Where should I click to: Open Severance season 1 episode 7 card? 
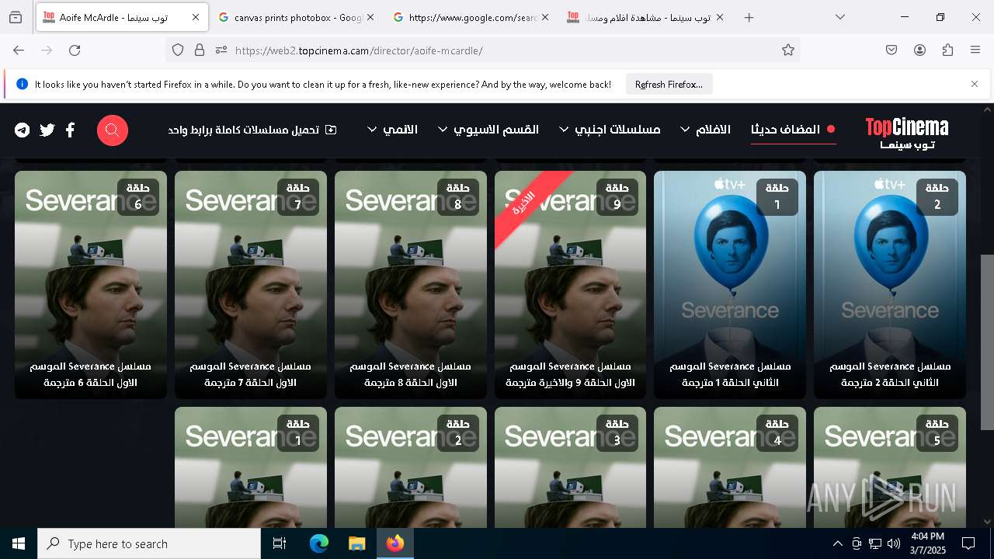pos(251,285)
